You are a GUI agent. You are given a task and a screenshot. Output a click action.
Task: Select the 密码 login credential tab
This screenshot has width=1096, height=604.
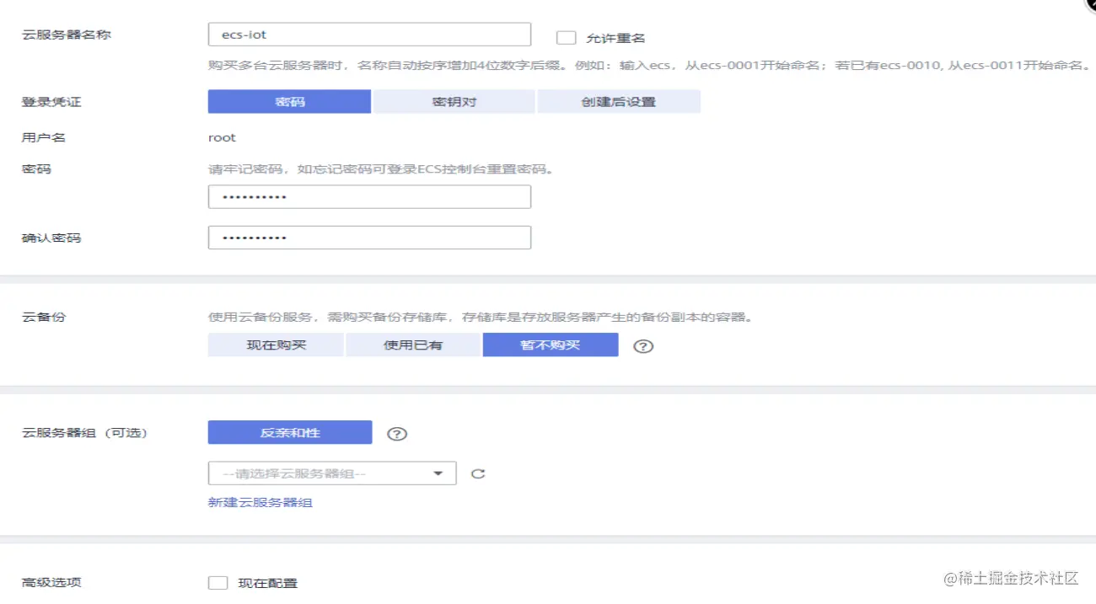pyautogui.click(x=289, y=102)
